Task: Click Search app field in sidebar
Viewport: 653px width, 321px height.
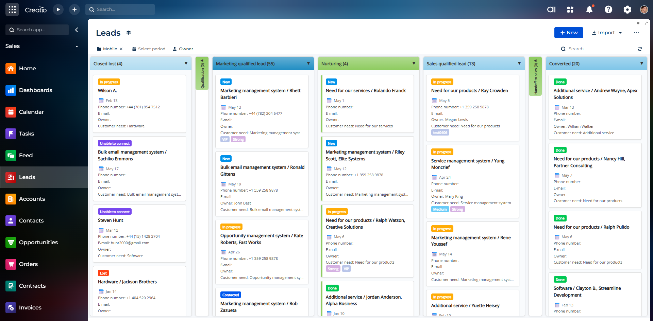Action: pyautogui.click(x=37, y=30)
